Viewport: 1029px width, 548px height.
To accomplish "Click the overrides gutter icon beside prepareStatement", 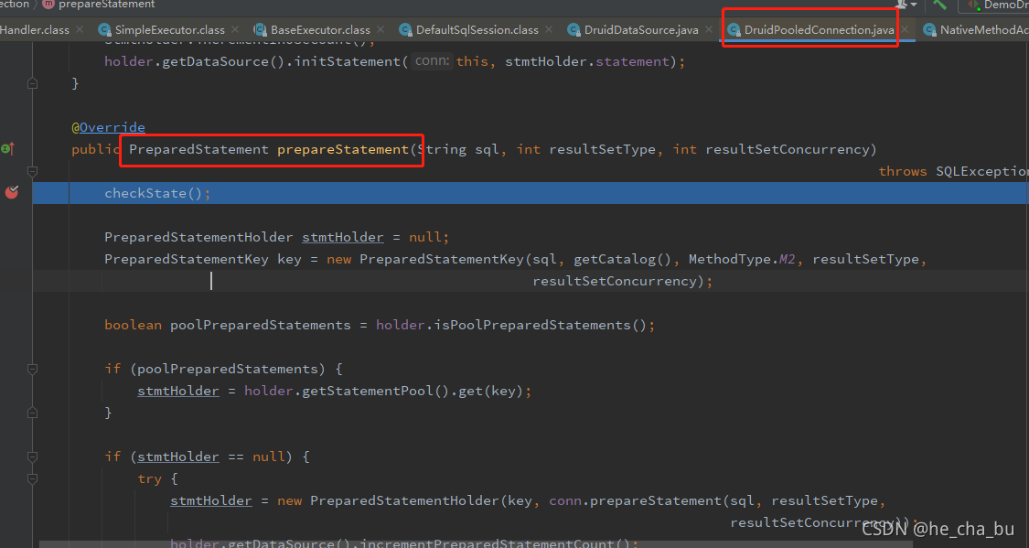I will point(8,149).
